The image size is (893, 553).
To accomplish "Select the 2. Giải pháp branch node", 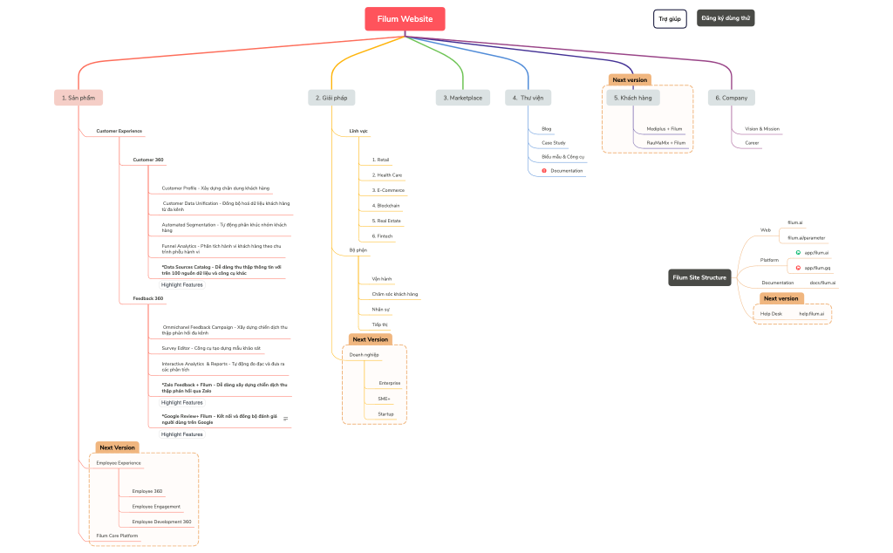I will tap(332, 98).
